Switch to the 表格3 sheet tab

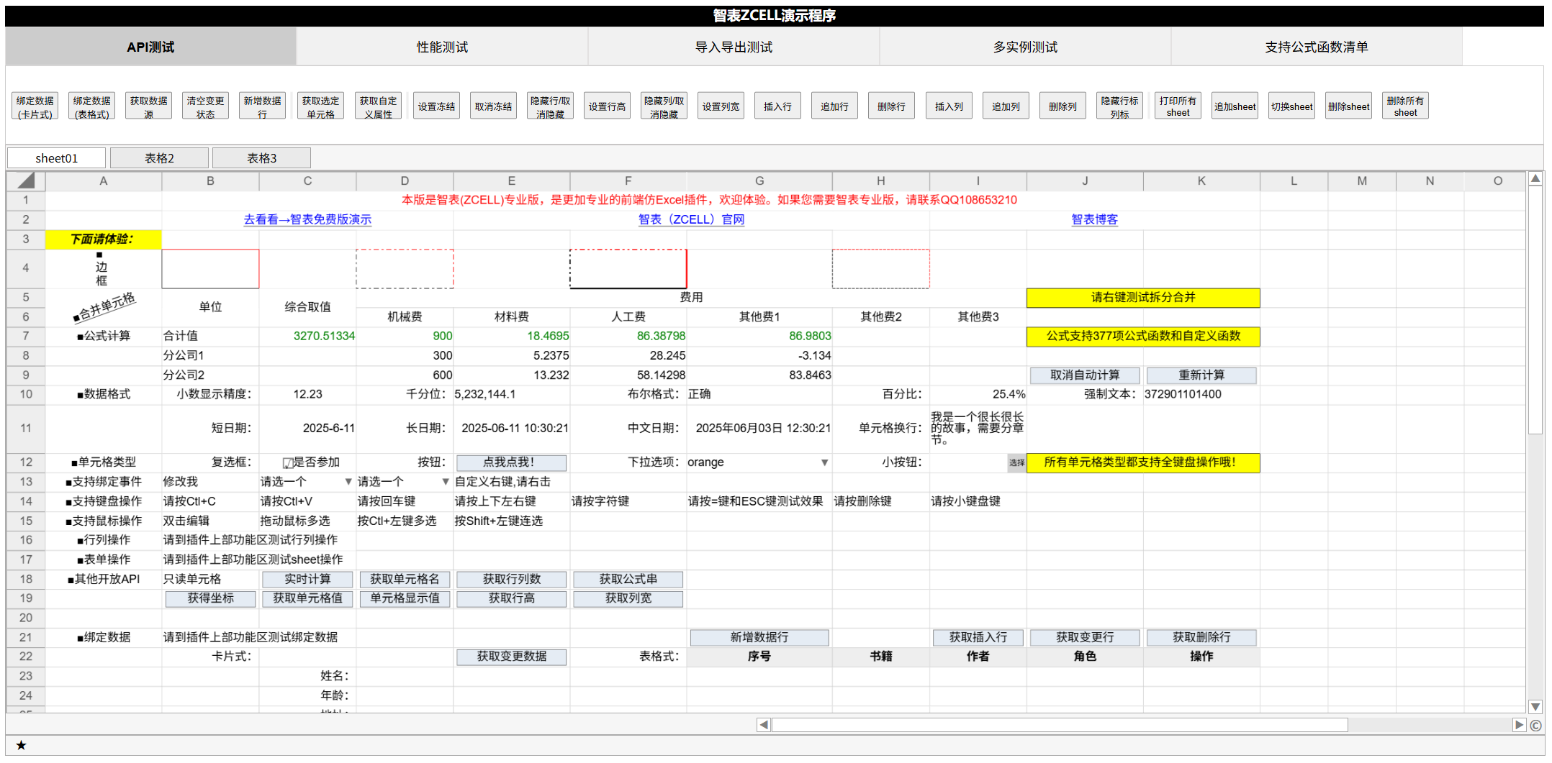click(261, 158)
